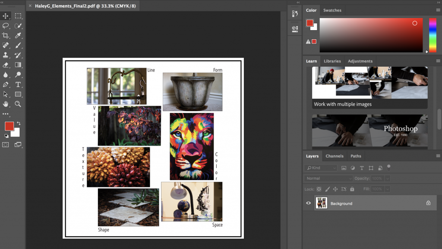This screenshot has height=249, width=442.
Task: Switch to the Channels tab
Action: 335,156
